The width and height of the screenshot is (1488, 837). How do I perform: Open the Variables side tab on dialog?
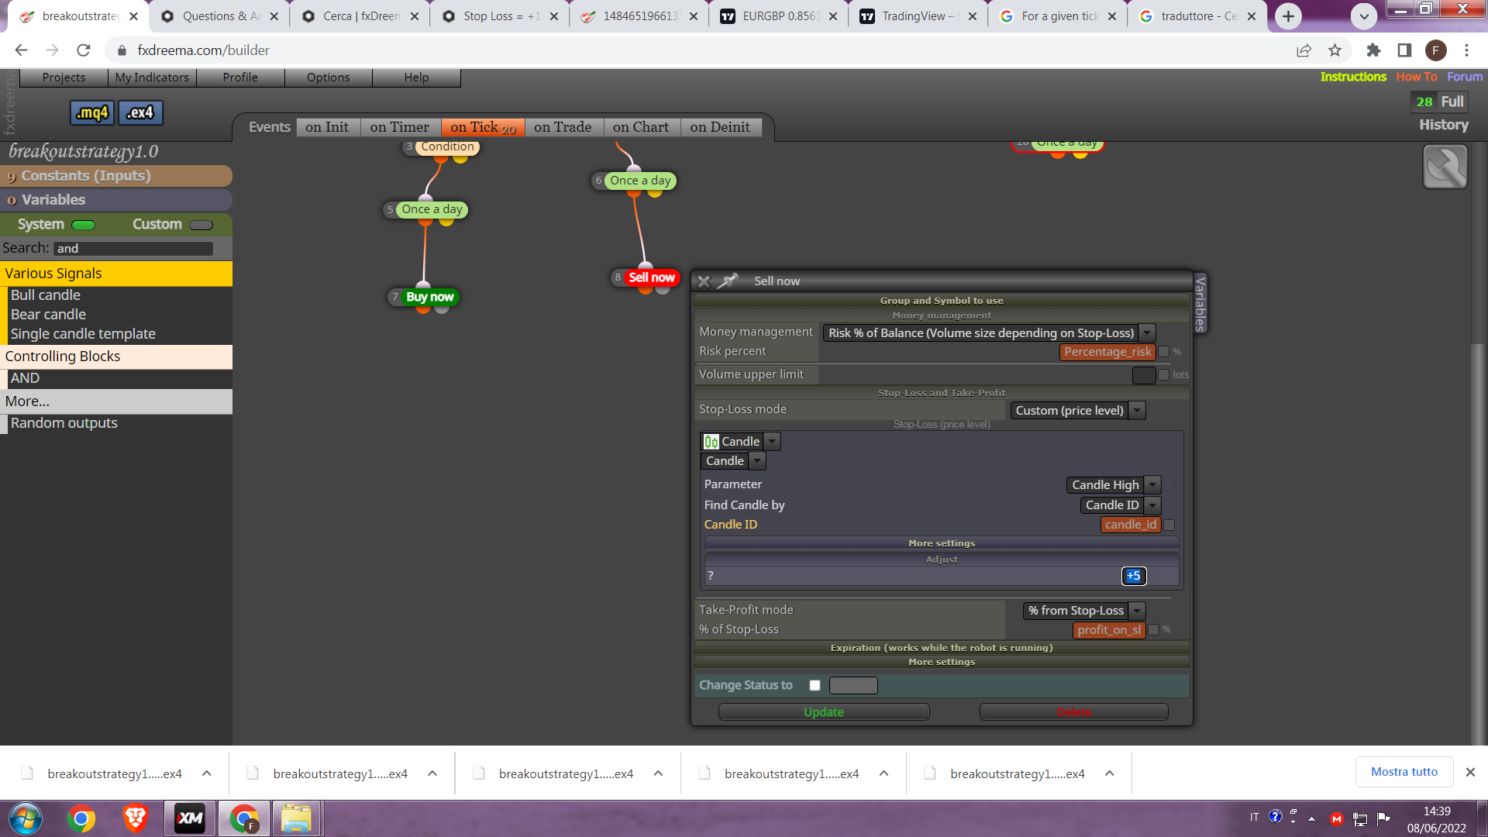tap(1200, 304)
